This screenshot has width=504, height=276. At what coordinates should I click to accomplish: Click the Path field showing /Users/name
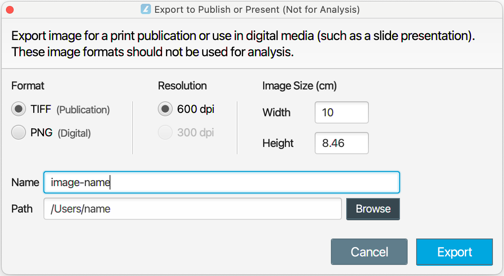(192, 209)
